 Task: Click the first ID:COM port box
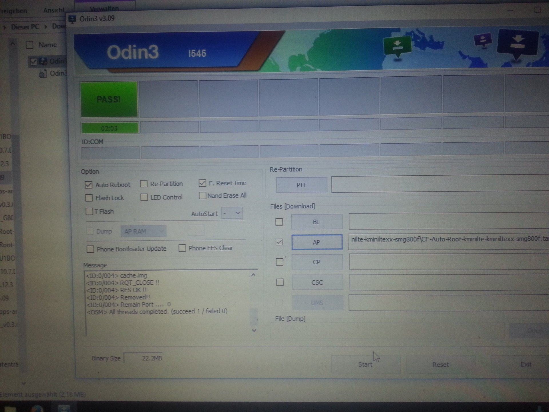click(110, 152)
